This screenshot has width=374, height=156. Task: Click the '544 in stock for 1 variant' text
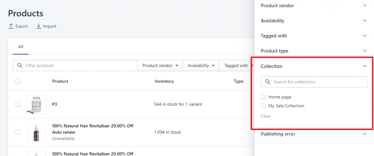click(178, 104)
